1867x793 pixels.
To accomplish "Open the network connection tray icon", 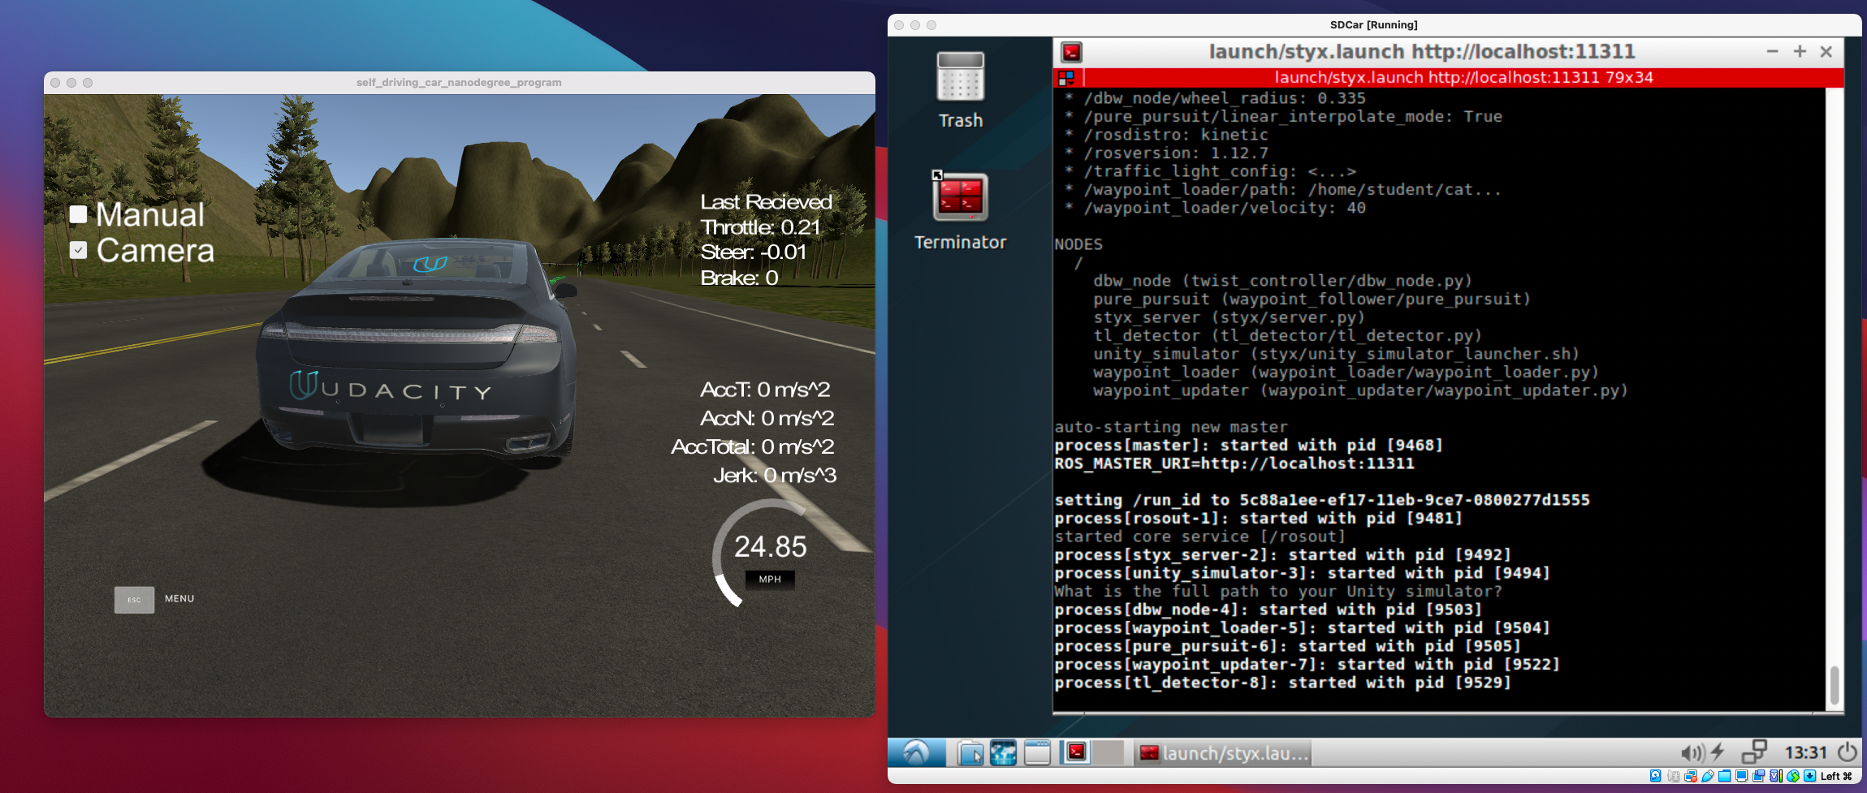I will click(1754, 752).
